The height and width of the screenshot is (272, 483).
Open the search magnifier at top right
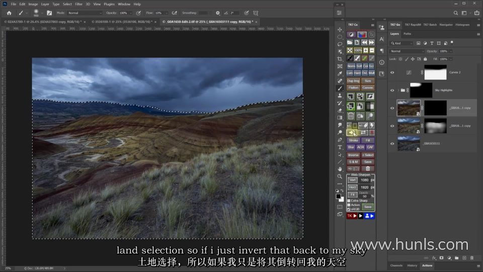point(456,13)
